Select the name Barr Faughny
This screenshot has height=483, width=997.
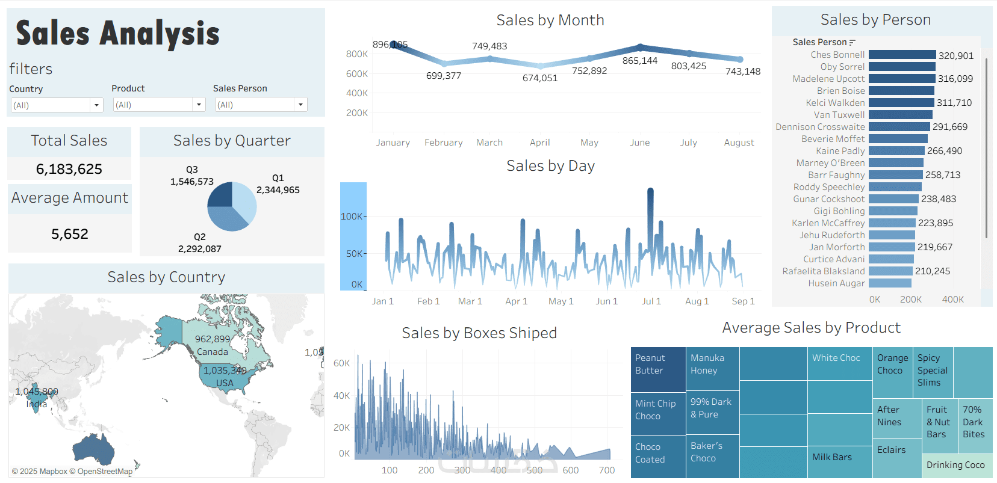(x=837, y=175)
